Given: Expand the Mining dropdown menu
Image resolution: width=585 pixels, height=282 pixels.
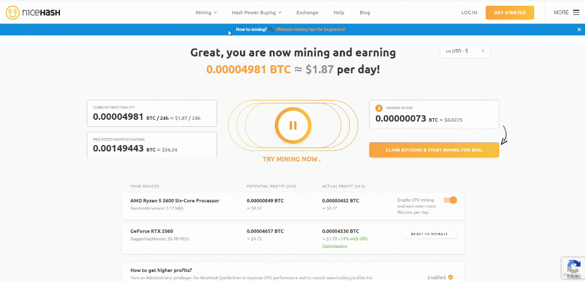Looking at the screenshot, I should pos(206,13).
